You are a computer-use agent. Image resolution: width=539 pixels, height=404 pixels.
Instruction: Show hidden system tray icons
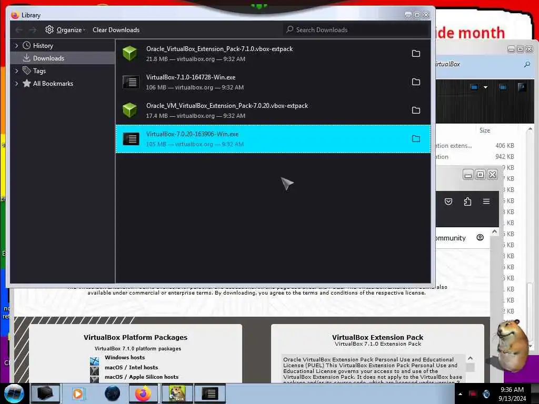(460, 394)
